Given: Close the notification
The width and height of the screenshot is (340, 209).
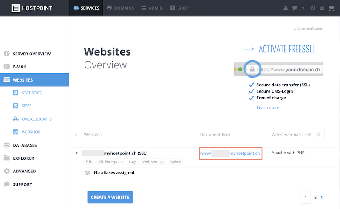Looking at the screenshot, I should [308, 28].
